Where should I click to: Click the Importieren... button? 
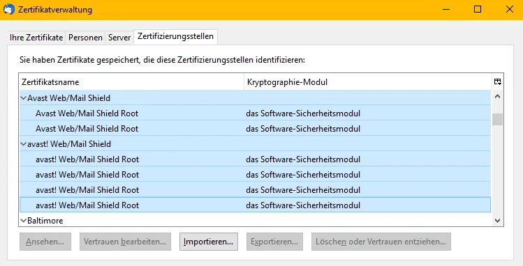[209, 242]
